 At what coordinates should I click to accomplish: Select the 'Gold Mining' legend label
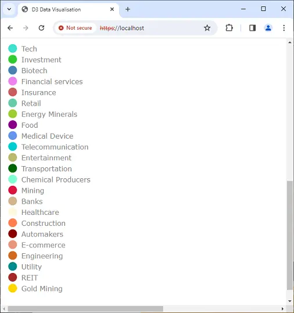pyautogui.click(x=42, y=289)
